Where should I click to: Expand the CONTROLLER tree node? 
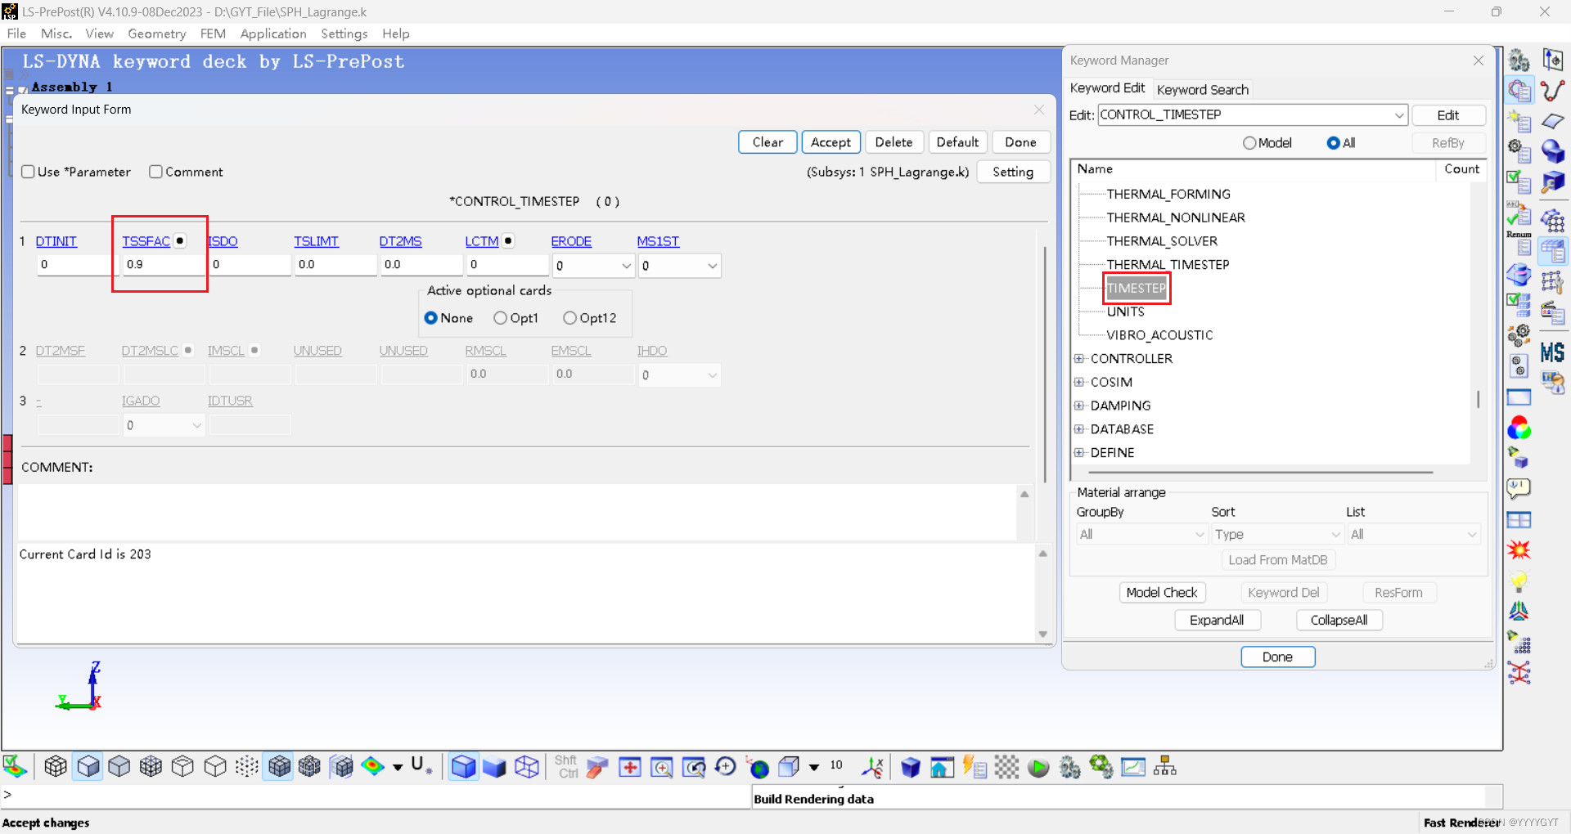pos(1079,358)
